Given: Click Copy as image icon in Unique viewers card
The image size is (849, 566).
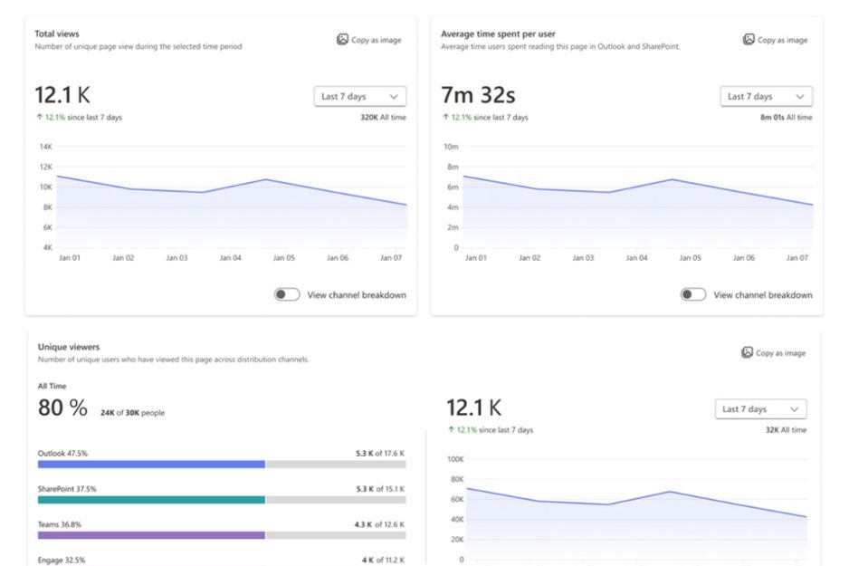Looking at the screenshot, I should [x=747, y=352].
